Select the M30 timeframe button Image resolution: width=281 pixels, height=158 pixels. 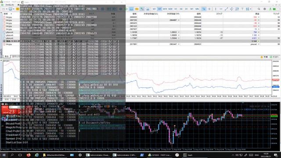[170, 9]
